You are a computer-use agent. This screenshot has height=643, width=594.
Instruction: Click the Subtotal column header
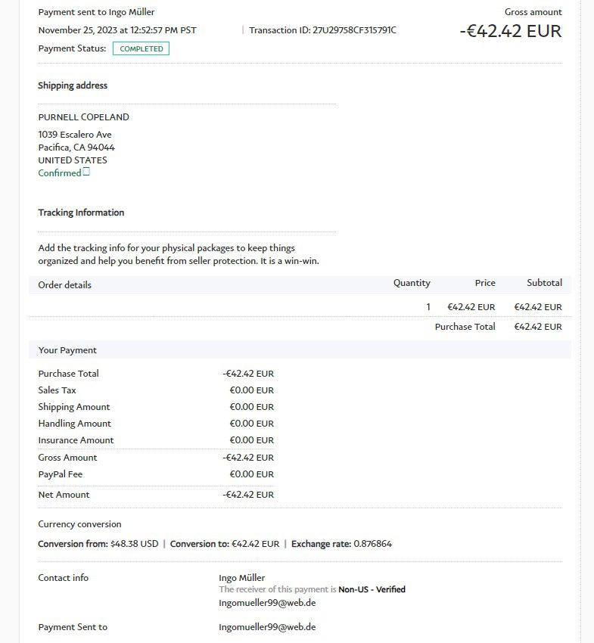pyautogui.click(x=544, y=283)
